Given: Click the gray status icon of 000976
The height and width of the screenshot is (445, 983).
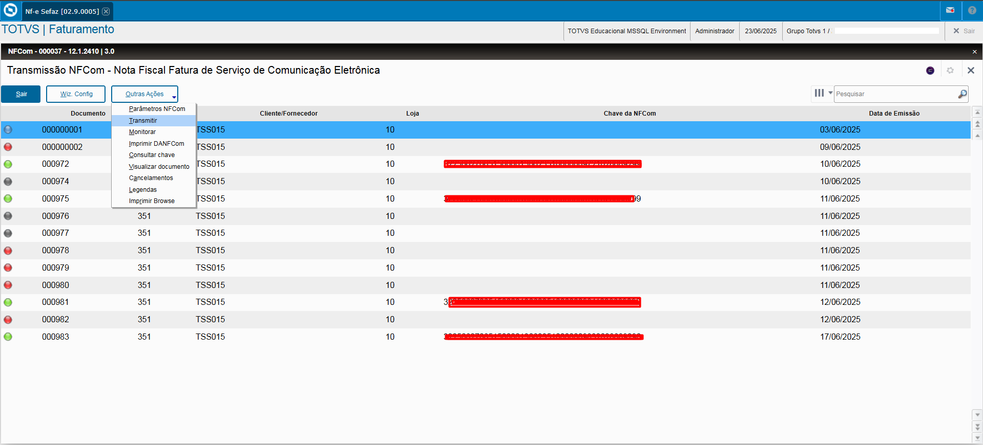Looking at the screenshot, I should point(8,216).
